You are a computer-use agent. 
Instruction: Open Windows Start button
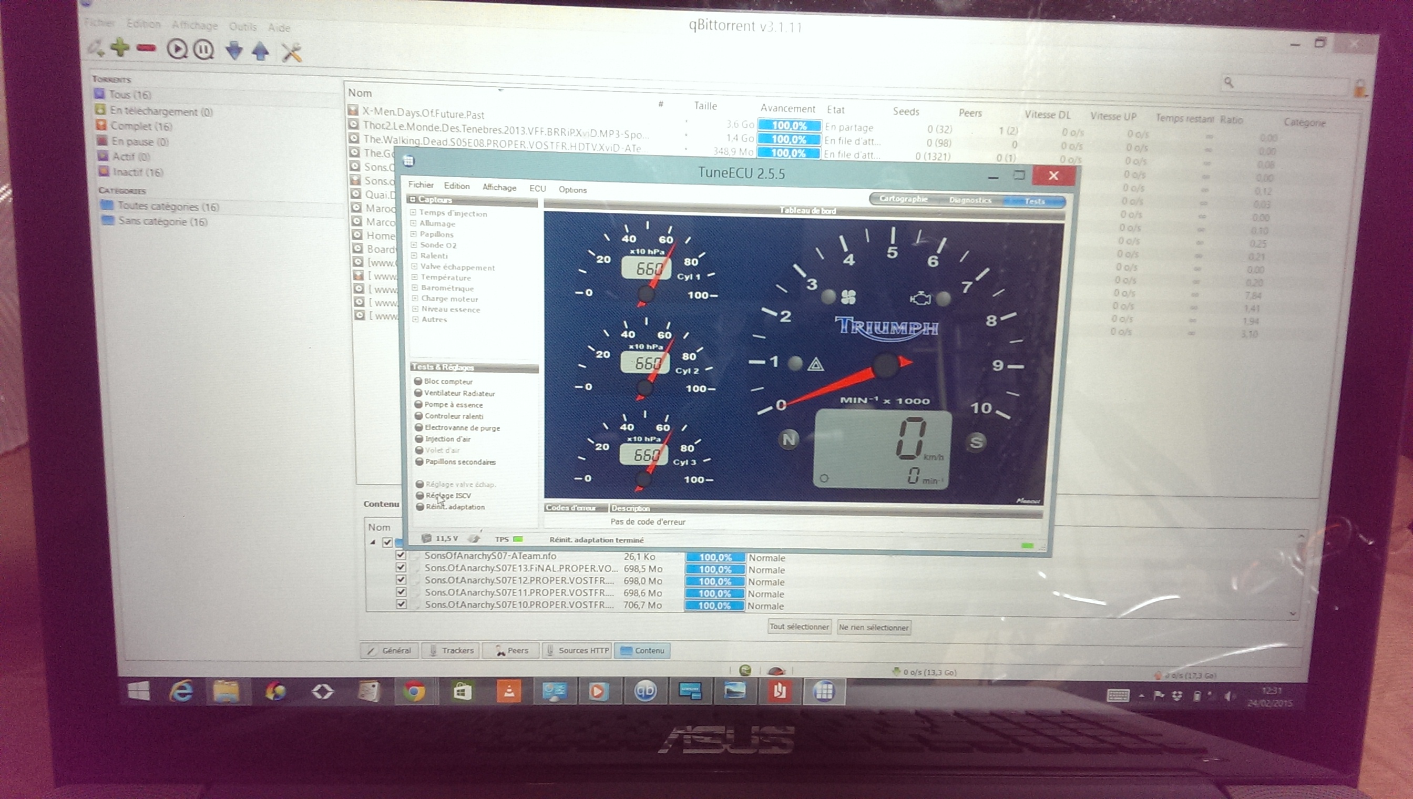(x=138, y=690)
